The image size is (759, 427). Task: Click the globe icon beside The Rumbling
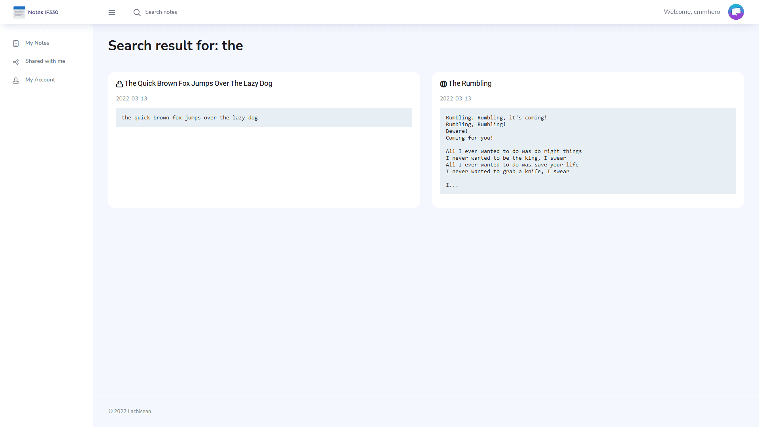443,84
